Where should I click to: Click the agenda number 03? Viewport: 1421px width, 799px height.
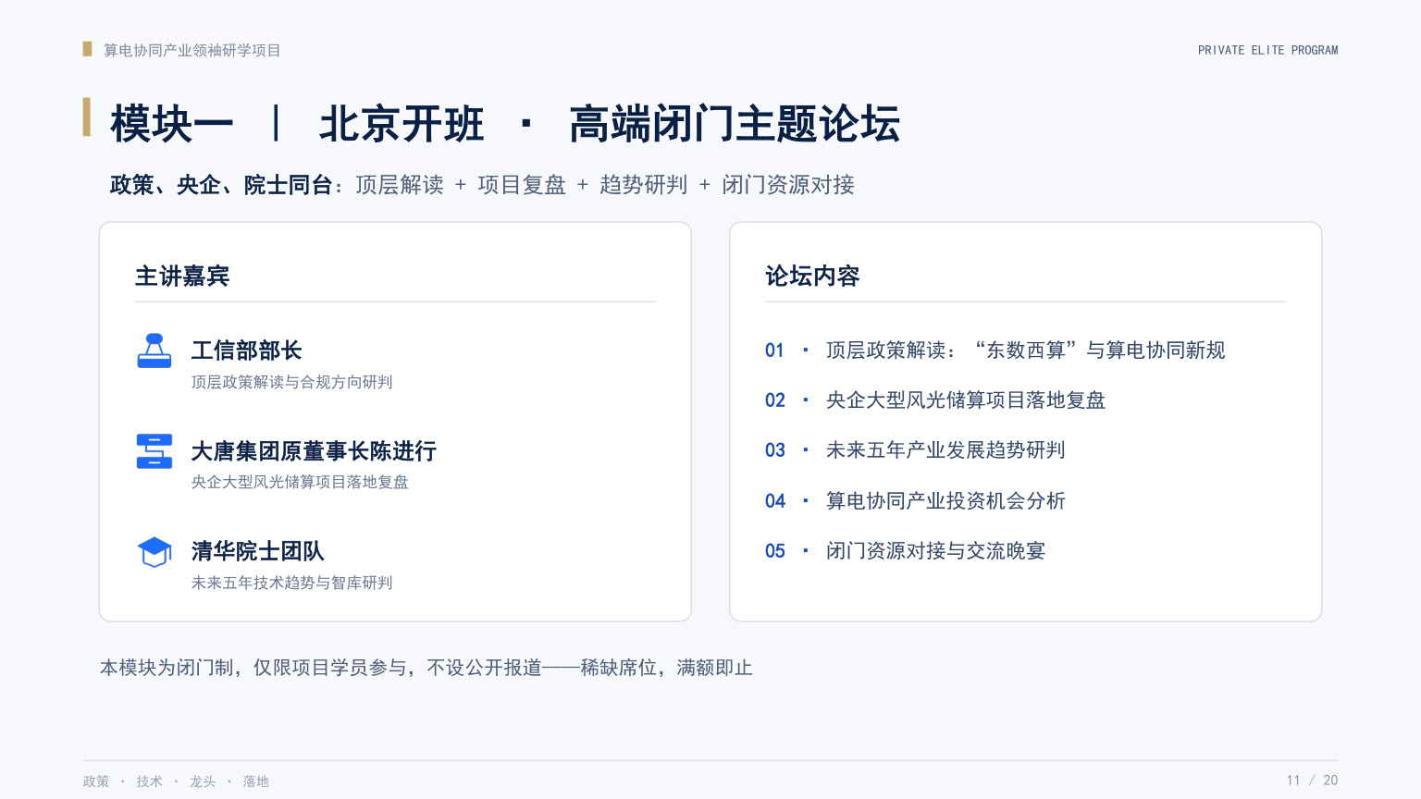[774, 450]
